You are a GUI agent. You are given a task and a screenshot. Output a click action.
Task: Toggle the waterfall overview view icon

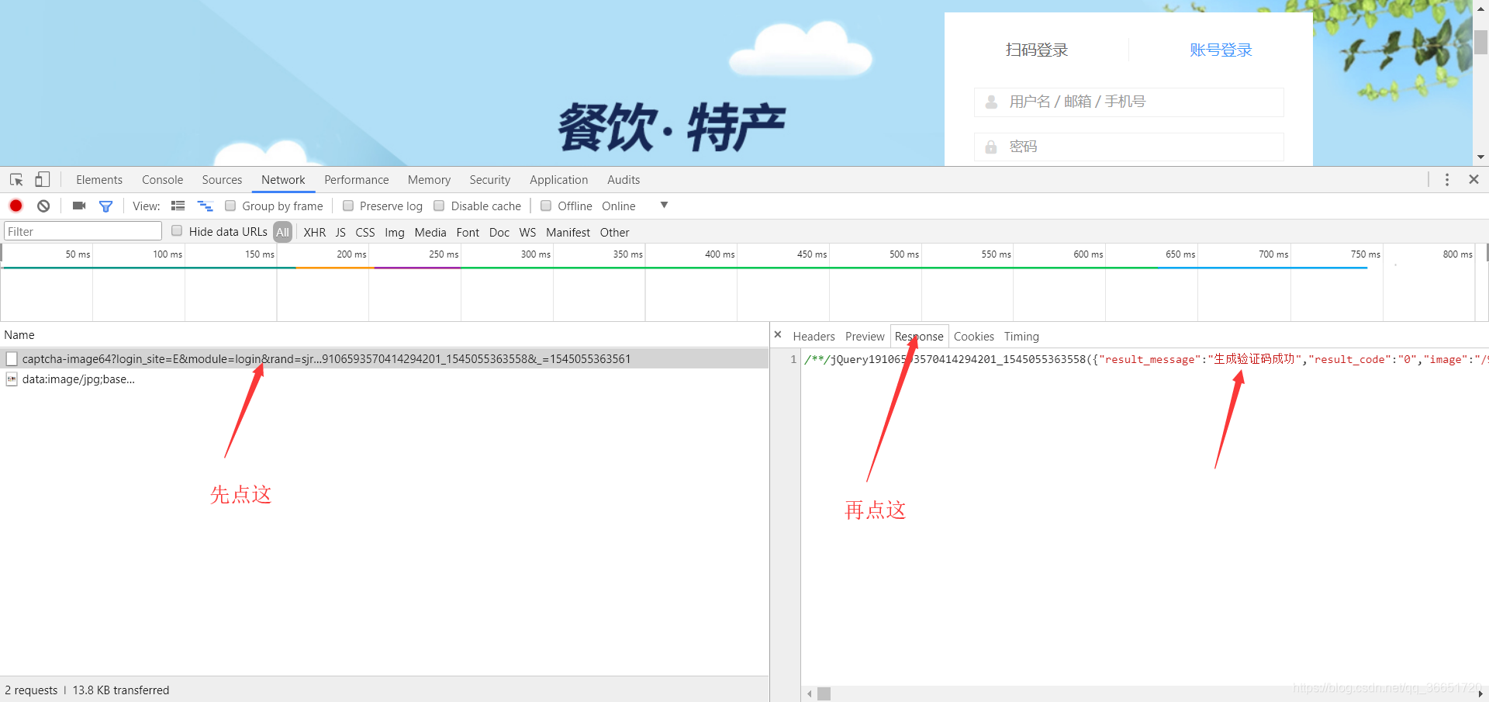click(x=205, y=206)
